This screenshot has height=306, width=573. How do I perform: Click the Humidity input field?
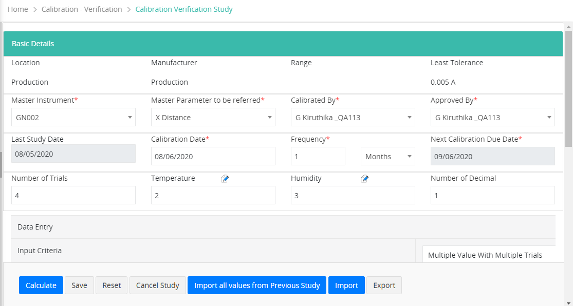[353, 196]
